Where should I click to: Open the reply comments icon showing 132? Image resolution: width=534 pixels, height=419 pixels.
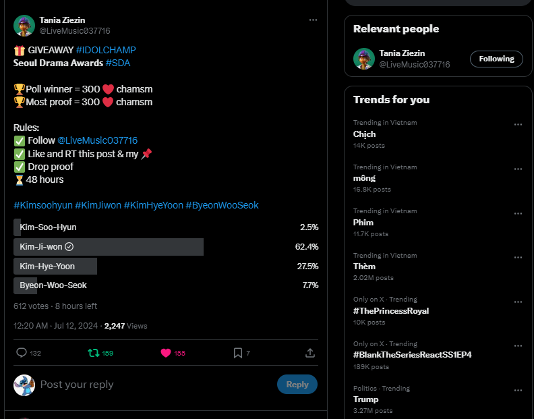(x=22, y=352)
